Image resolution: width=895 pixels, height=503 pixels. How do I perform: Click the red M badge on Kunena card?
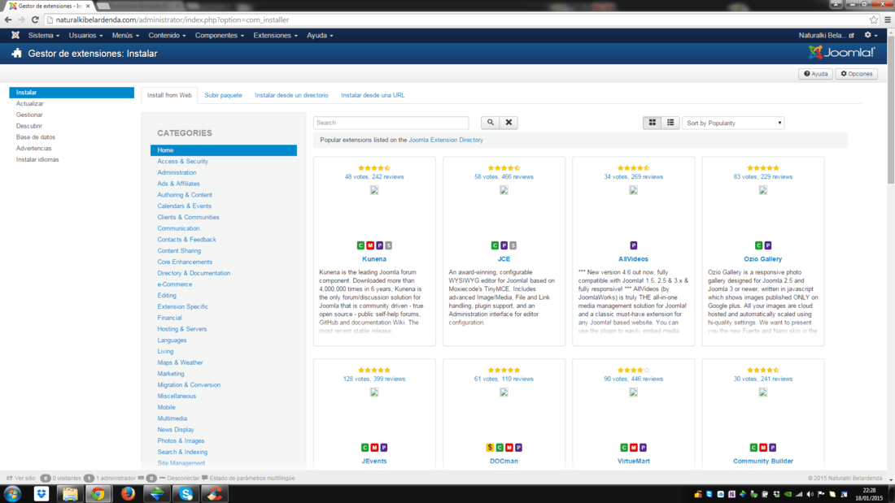point(370,245)
